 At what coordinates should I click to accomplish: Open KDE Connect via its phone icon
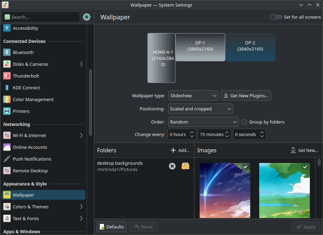pyautogui.click(x=7, y=88)
